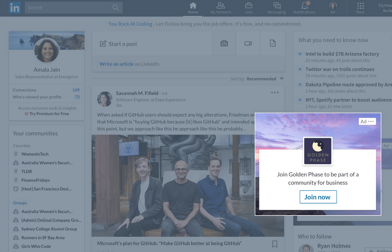Click the group icon beside OnGoal Company Gro...
Viewport: 392px width, 252px height.
[16, 220]
